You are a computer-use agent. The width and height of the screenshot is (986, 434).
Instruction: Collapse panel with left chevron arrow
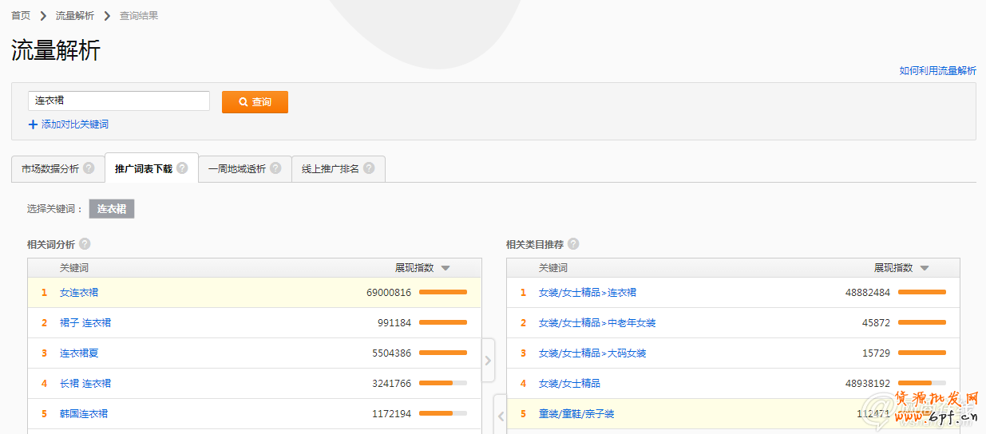500,416
